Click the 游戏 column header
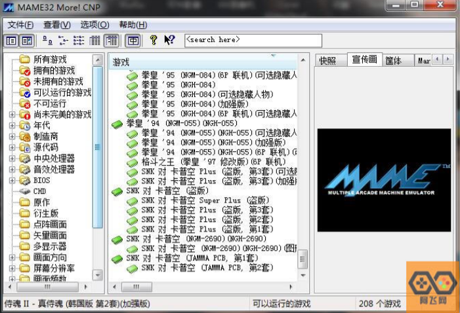This screenshot has width=460, height=313. [203, 62]
